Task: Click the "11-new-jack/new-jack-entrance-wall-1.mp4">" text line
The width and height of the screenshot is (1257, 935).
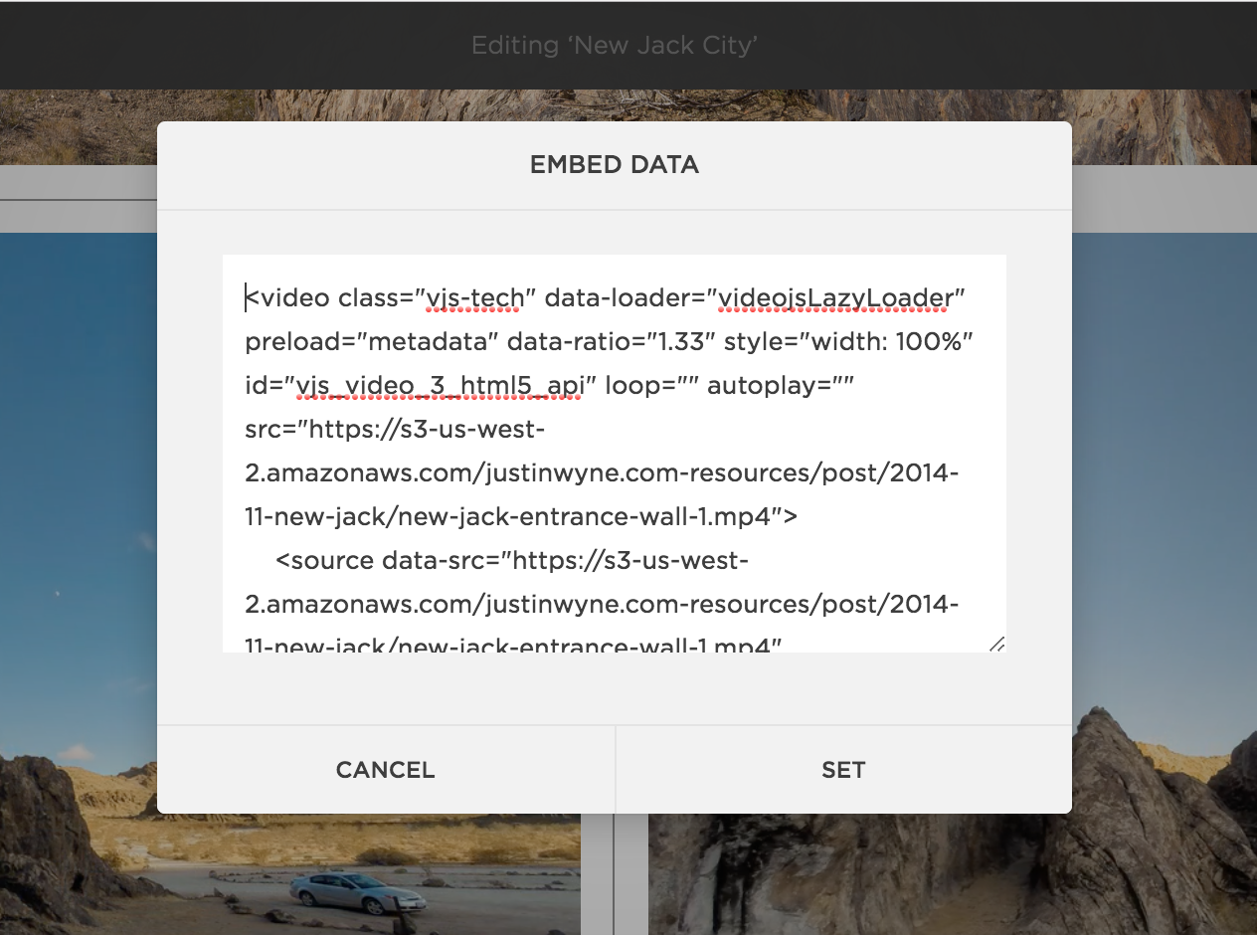Action: 522,517
